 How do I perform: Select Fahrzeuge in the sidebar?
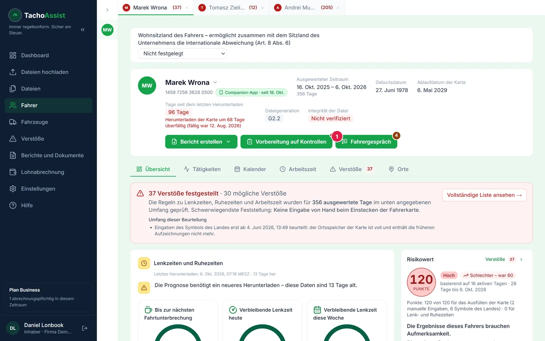click(x=48, y=122)
